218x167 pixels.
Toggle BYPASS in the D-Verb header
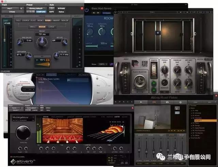tap(61, 9)
